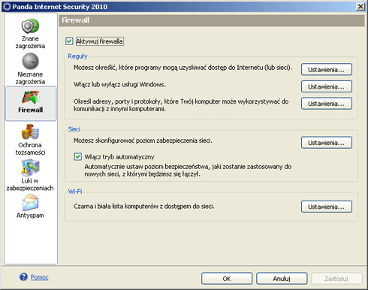Click text 'Włącz lub wyłącz usługi Windows.'
Viewport: 368px width, 290px height.
119,85
